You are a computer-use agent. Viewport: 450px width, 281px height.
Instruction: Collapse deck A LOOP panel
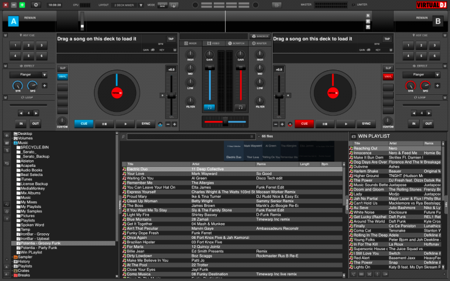(6, 97)
